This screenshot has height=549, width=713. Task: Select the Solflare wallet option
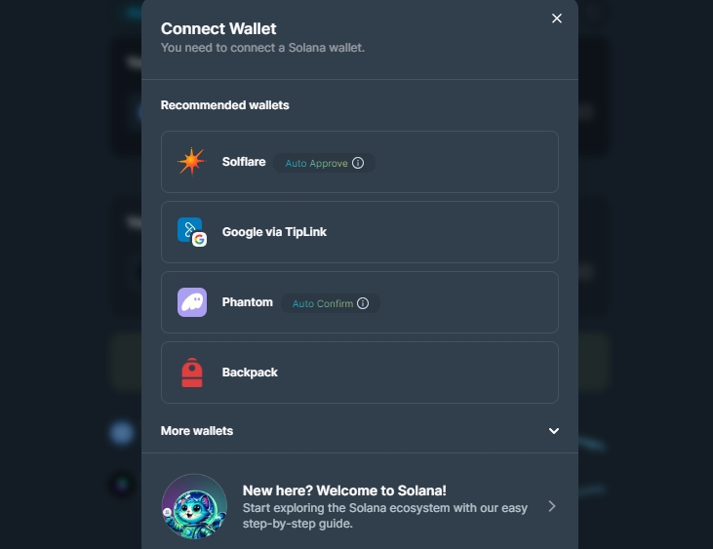(x=360, y=162)
